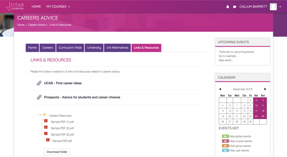Select the Uni Alternatives tab

(x=117, y=48)
